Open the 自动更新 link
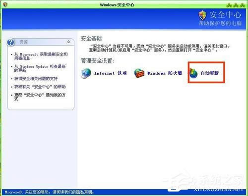The height and width of the screenshot is (196, 248). coord(210,73)
